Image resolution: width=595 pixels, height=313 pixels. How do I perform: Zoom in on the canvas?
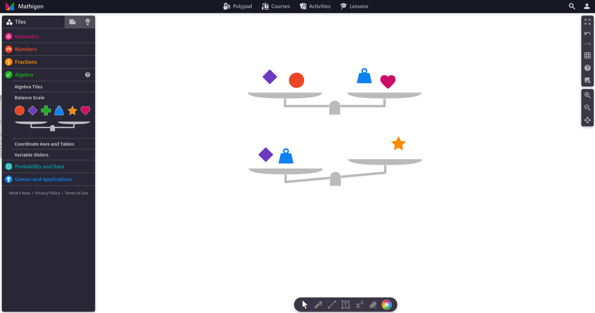(588, 95)
